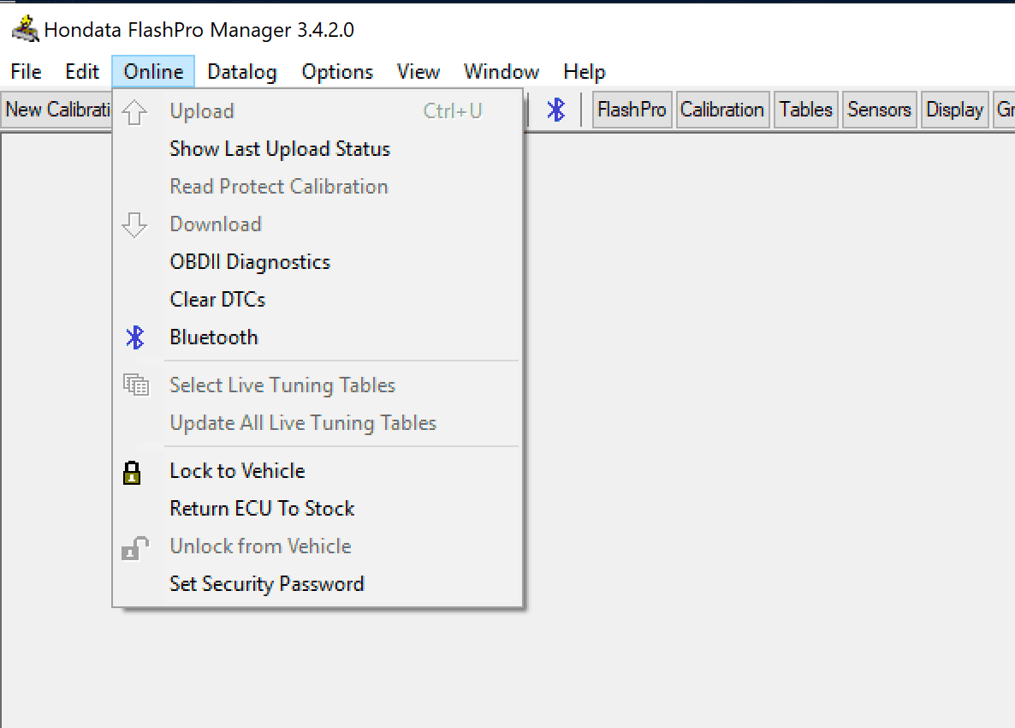1015x728 pixels.
Task: Open the File menu
Action: [26, 72]
